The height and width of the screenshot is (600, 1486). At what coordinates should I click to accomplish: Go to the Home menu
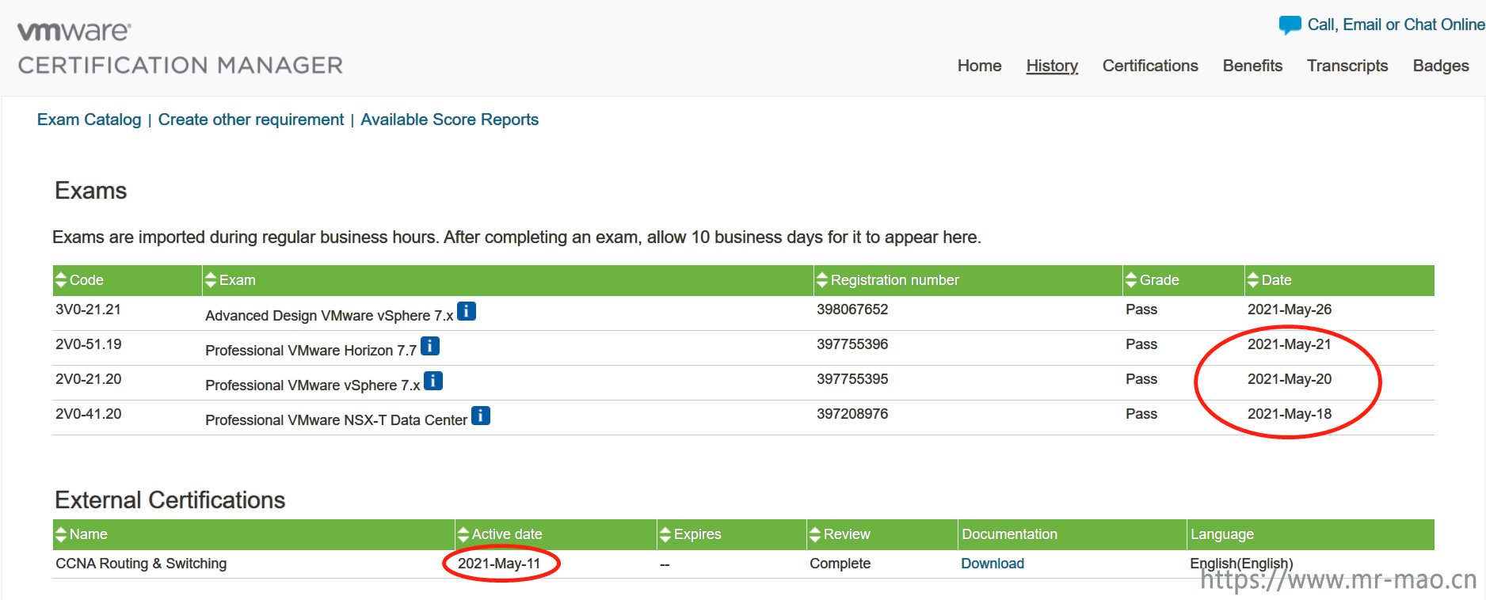pos(979,66)
